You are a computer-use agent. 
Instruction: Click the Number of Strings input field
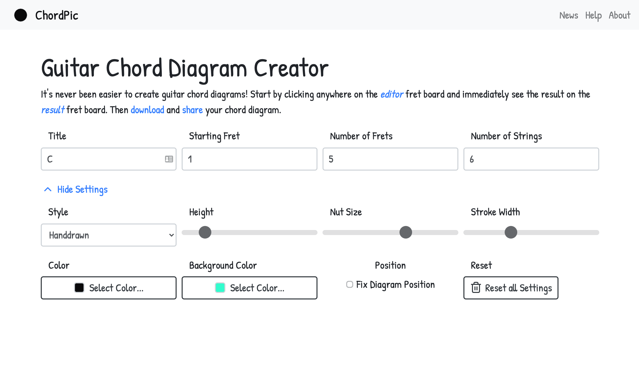[x=531, y=159]
